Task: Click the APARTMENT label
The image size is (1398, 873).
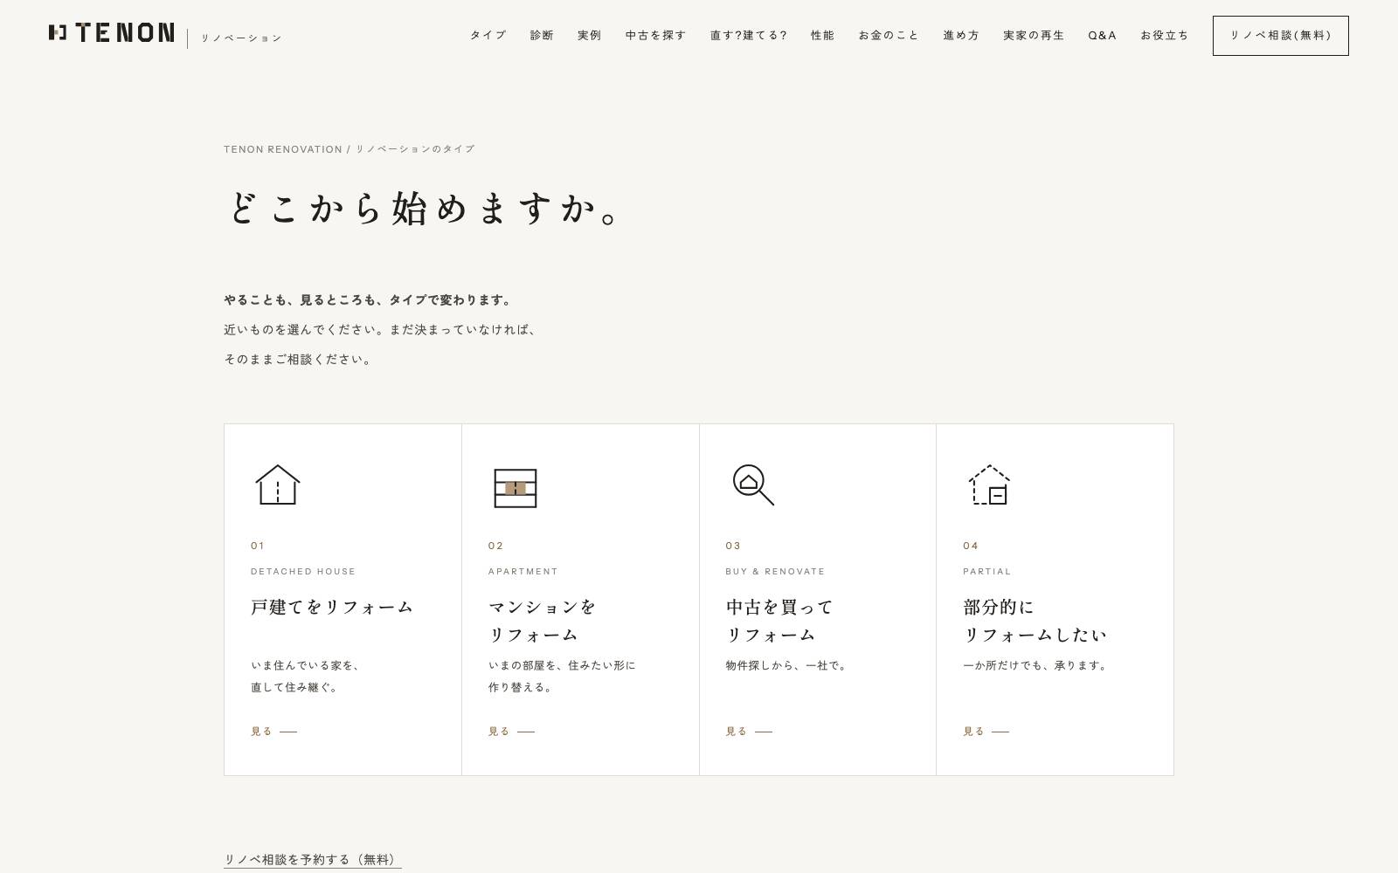Action: coord(523,572)
